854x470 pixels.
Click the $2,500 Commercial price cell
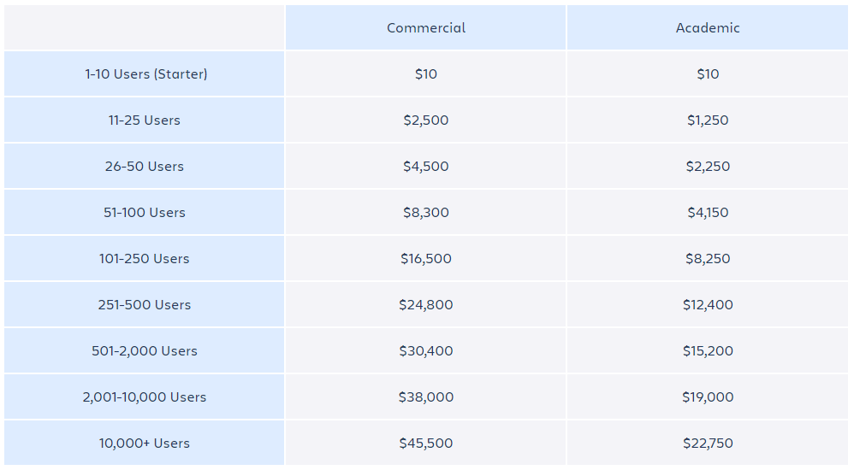[426, 120]
